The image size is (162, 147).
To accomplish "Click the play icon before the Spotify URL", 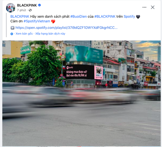I will coord(13,28).
